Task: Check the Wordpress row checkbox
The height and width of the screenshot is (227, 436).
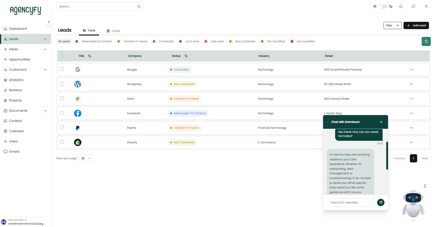Action: point(62,84)
